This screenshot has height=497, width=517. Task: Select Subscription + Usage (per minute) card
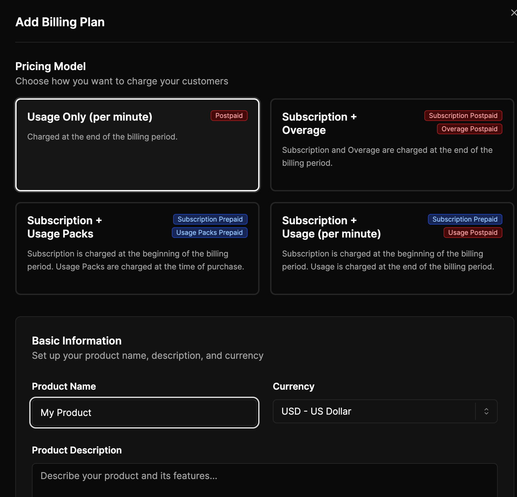pyautogui.click(x=392, y=248)
